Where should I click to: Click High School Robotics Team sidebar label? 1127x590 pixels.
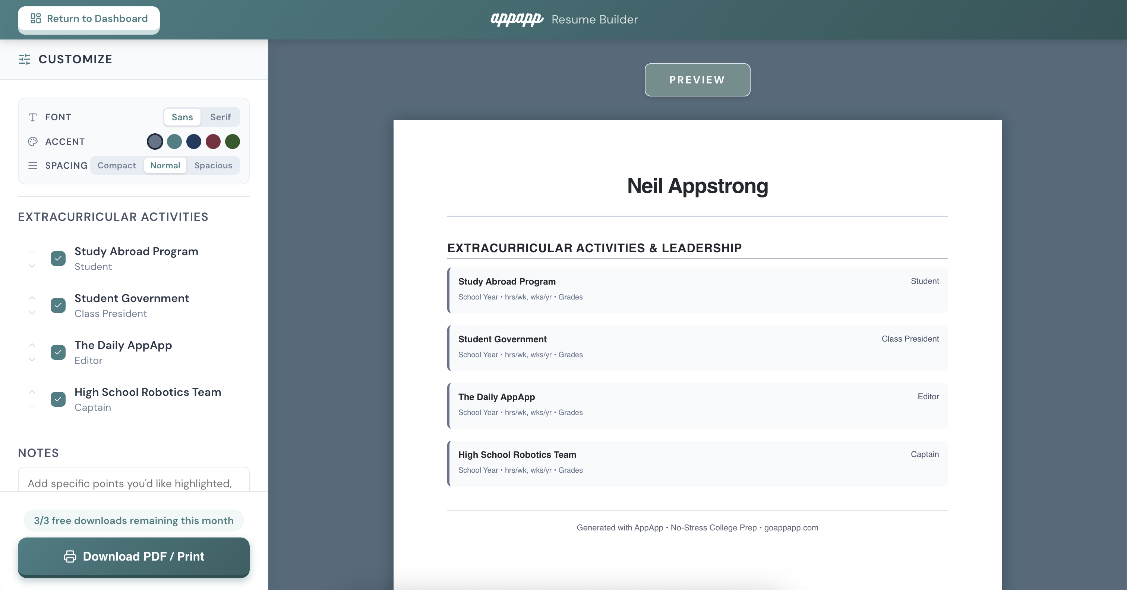(148, 392)
